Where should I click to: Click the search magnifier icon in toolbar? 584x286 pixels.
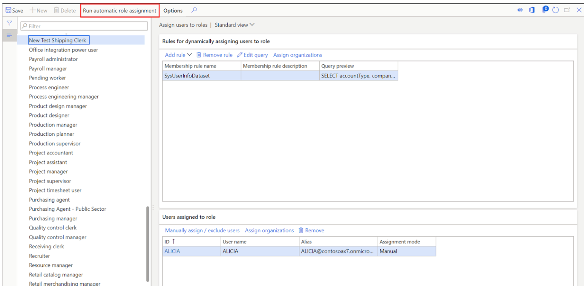click(194, 10)
